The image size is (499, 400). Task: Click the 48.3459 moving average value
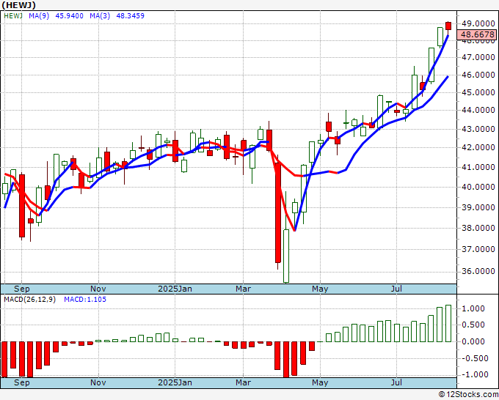tap(130, 16)
